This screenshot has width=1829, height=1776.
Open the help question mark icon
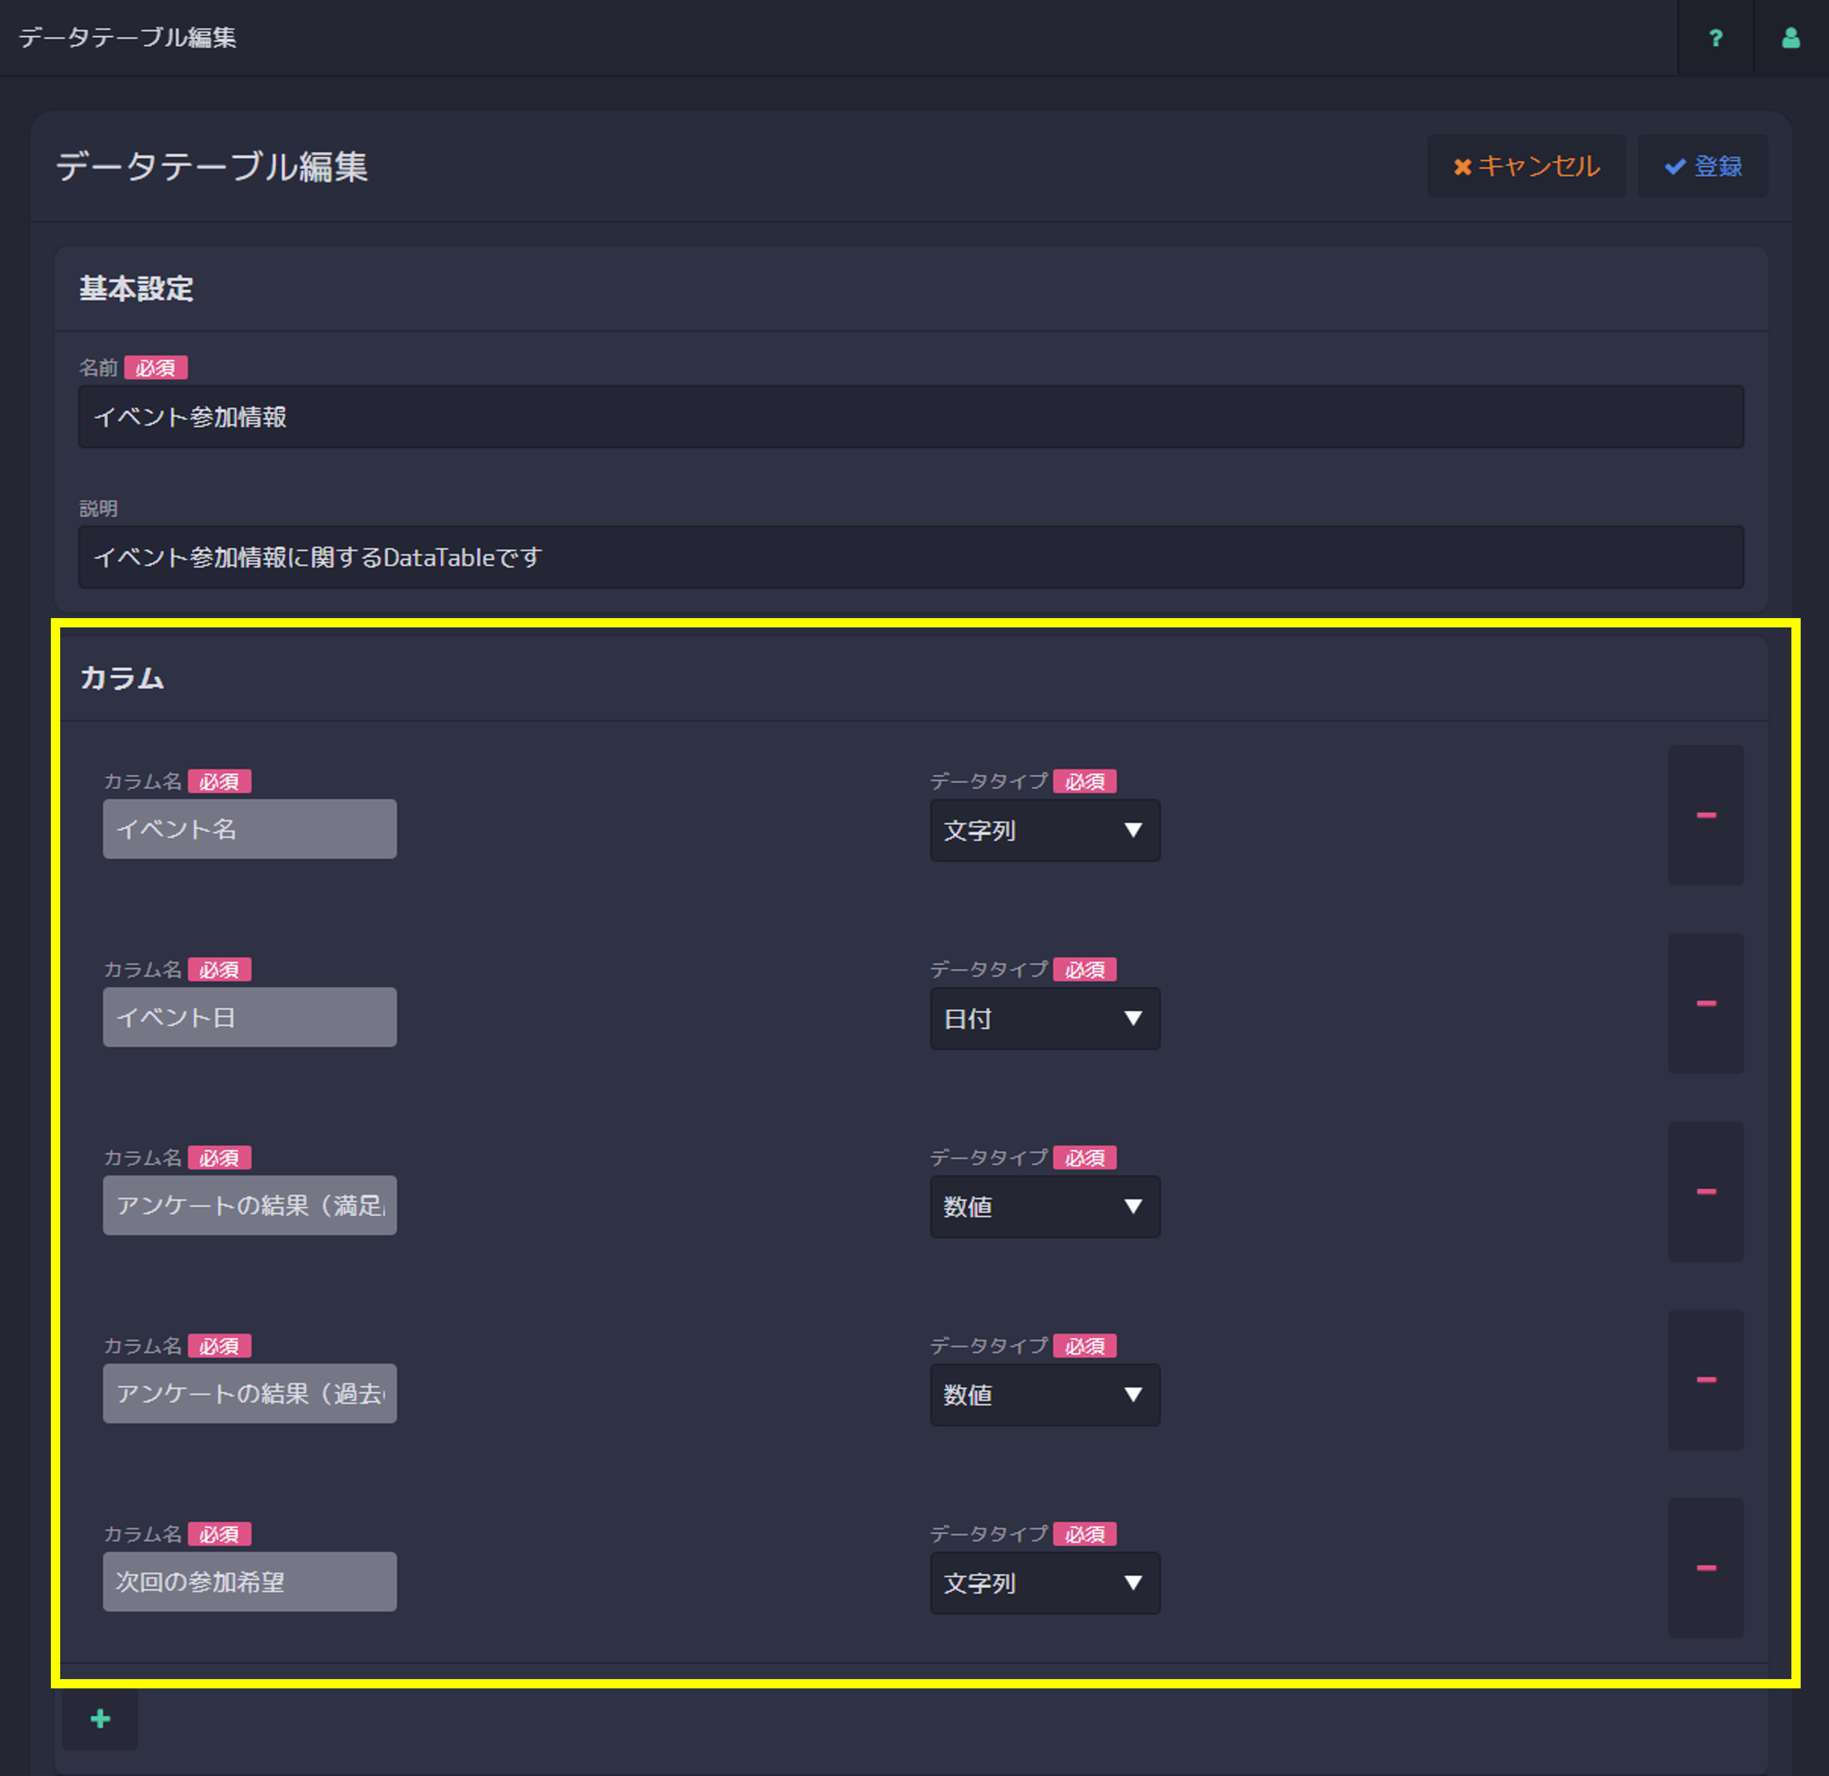pos(1715,37)
